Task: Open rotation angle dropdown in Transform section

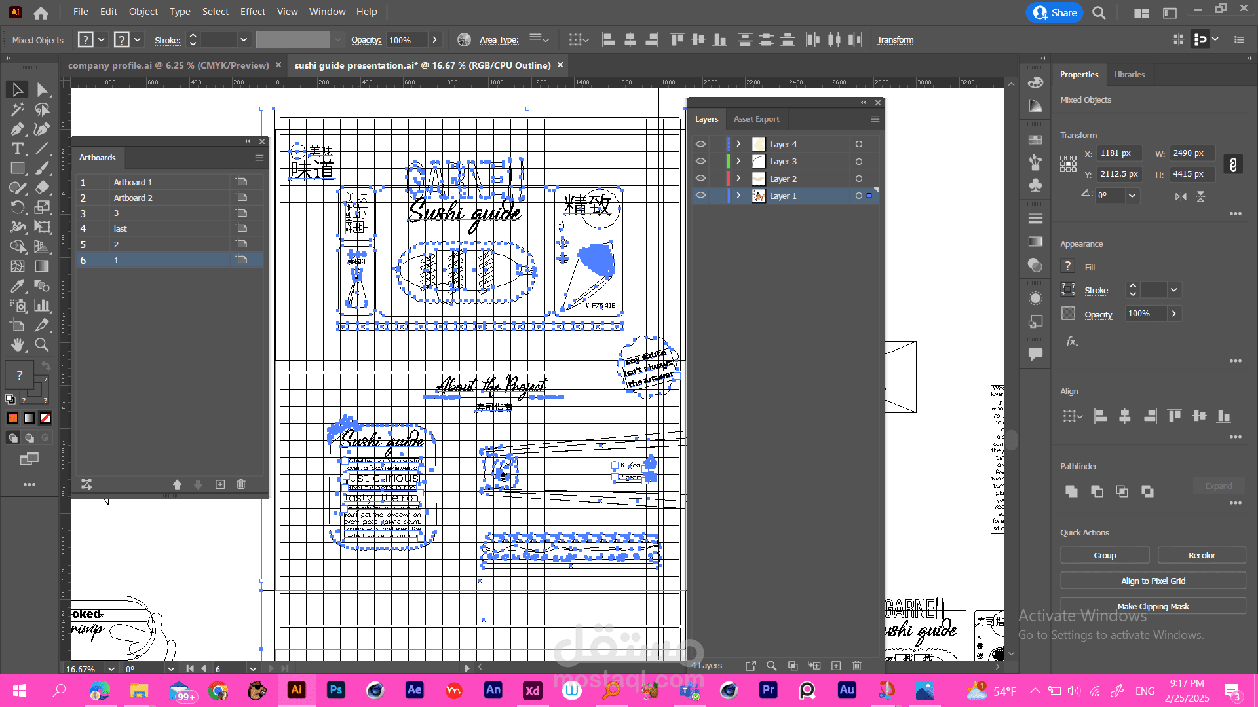Action: point(1132,195)
